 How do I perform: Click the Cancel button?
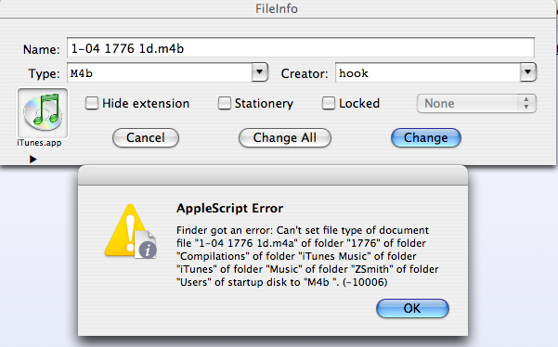(x=146, y=137)
